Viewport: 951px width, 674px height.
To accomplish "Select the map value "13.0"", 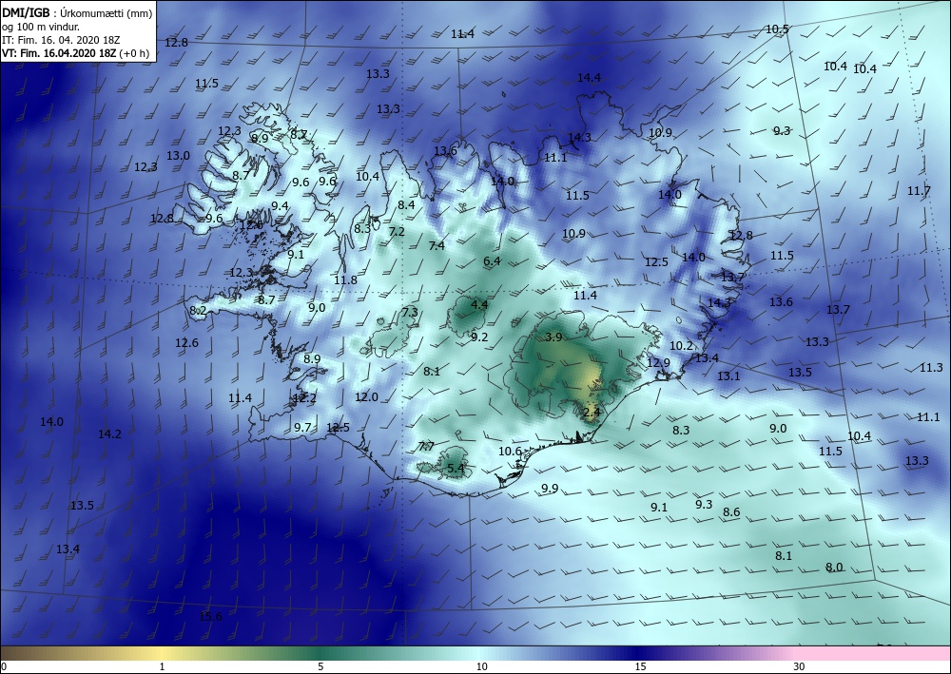I will click(179, 155).
